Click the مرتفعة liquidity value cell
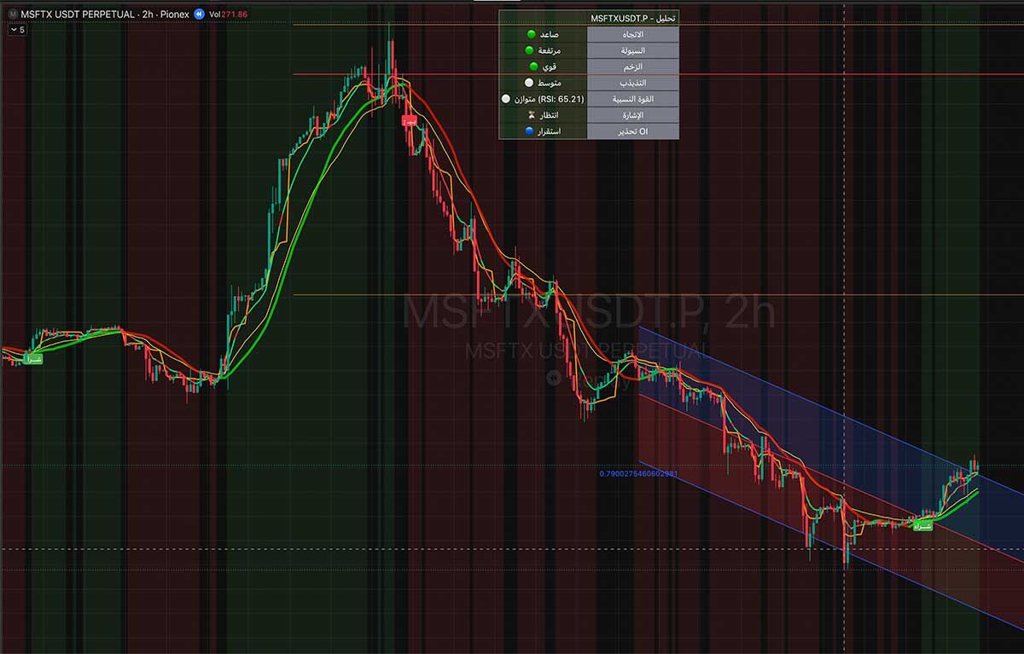The height and width of the screenshot is (654, 1024). coord(544,50)
